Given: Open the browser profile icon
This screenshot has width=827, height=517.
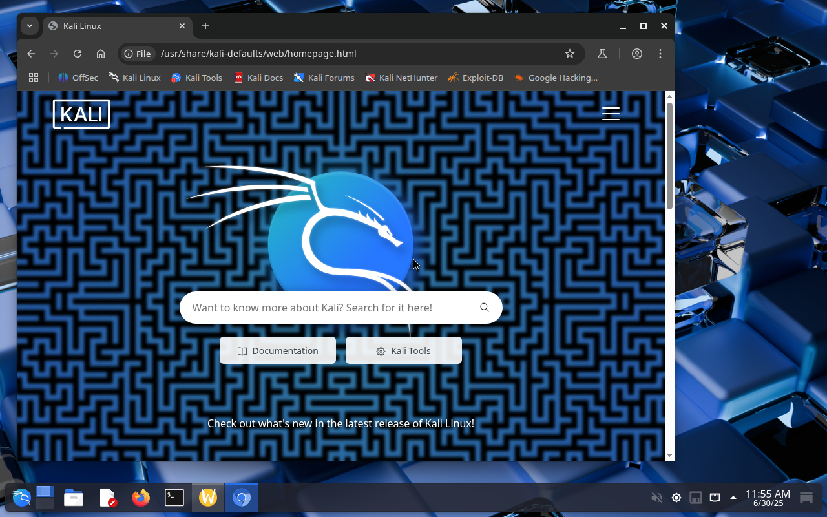Looking at the screenshot, I should coord(637,54).
